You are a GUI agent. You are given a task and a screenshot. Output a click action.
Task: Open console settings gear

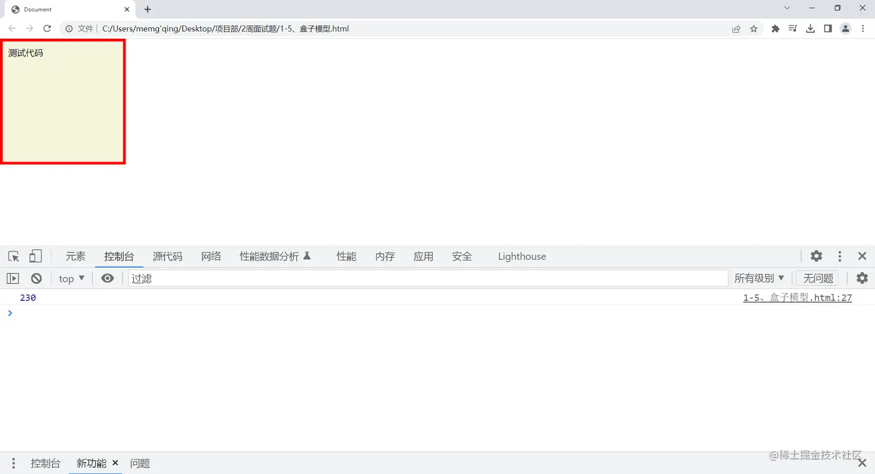[862, 278]
